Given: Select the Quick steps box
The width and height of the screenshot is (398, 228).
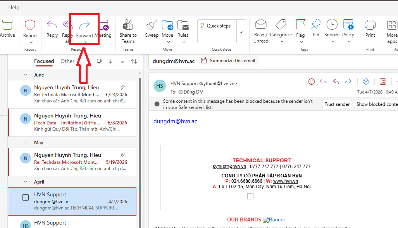Looking at the screenshot, I should 217,31.
